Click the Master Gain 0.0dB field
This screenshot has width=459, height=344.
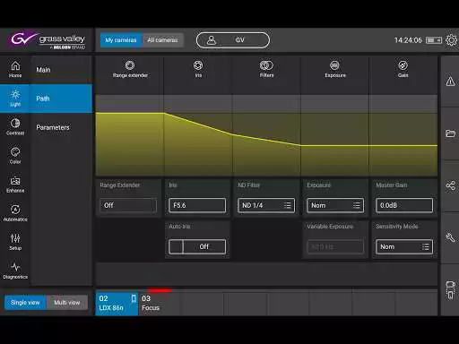(404, 205)
